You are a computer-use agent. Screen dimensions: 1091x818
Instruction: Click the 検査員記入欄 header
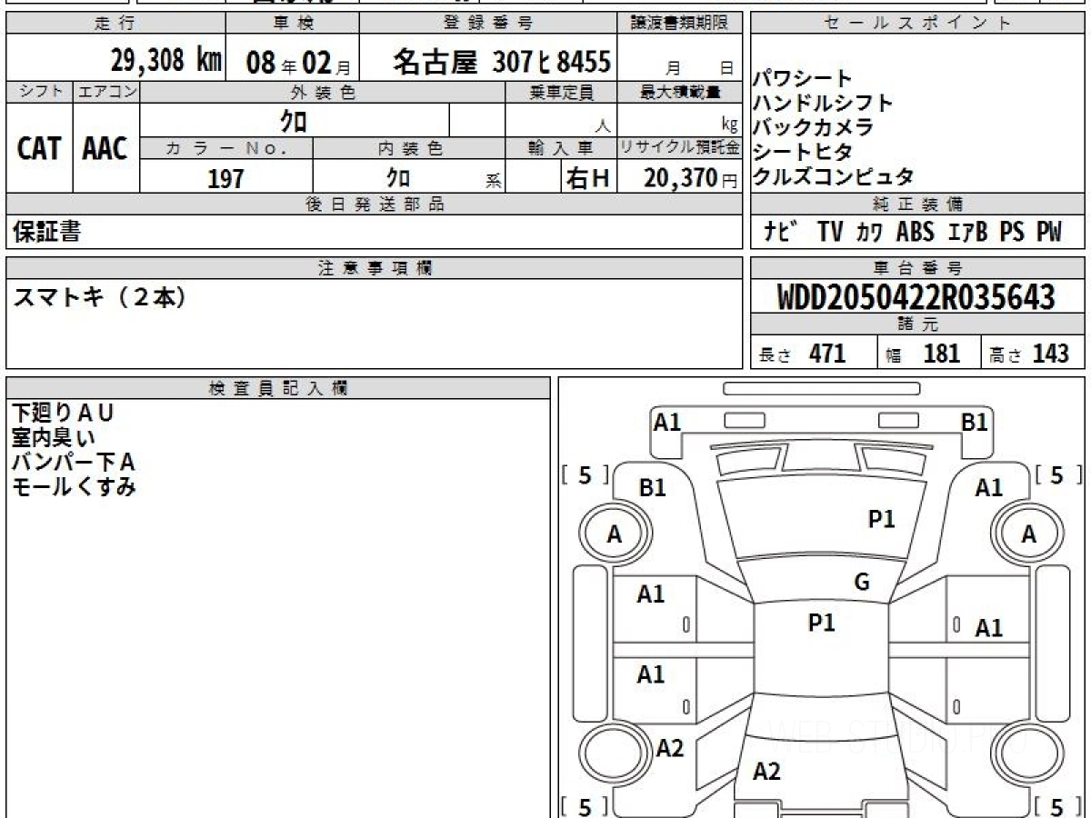pyautogui.click(x=278, y=388)
